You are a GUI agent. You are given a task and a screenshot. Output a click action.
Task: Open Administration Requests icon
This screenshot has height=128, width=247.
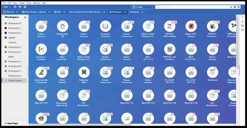(41, 72)
